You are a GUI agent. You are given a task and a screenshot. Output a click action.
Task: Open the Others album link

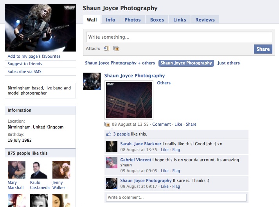(x=164, y=83)
